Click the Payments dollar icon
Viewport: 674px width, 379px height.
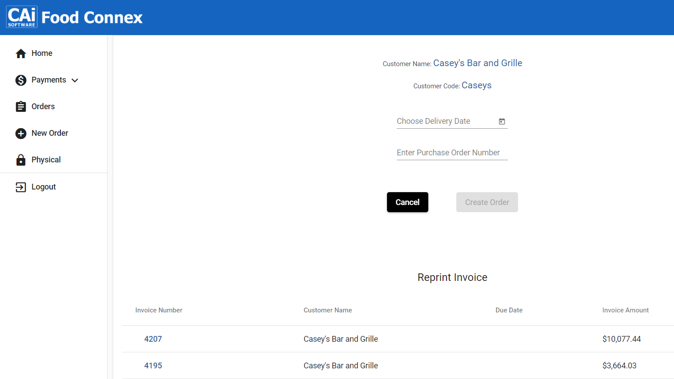pos(21,80)
